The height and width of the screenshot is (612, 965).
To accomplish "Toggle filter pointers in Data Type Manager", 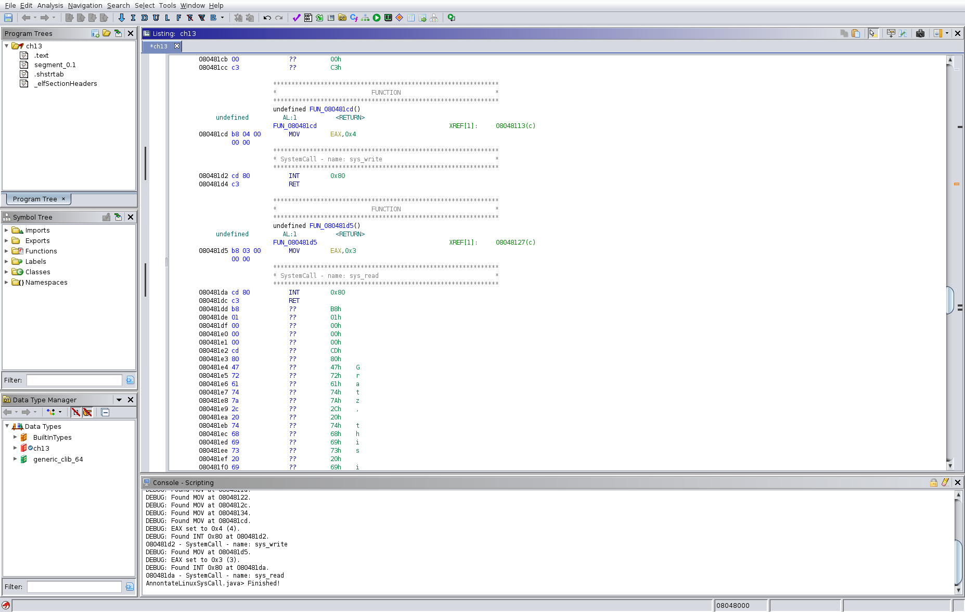I will click(x=87, y=412).
